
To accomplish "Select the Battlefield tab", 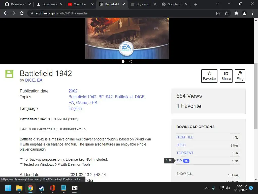I will (112, 4).
